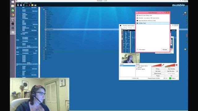Click the OBS desktop speaker mute icon
The width and height of the screenshot is (198, 111).
177,65
